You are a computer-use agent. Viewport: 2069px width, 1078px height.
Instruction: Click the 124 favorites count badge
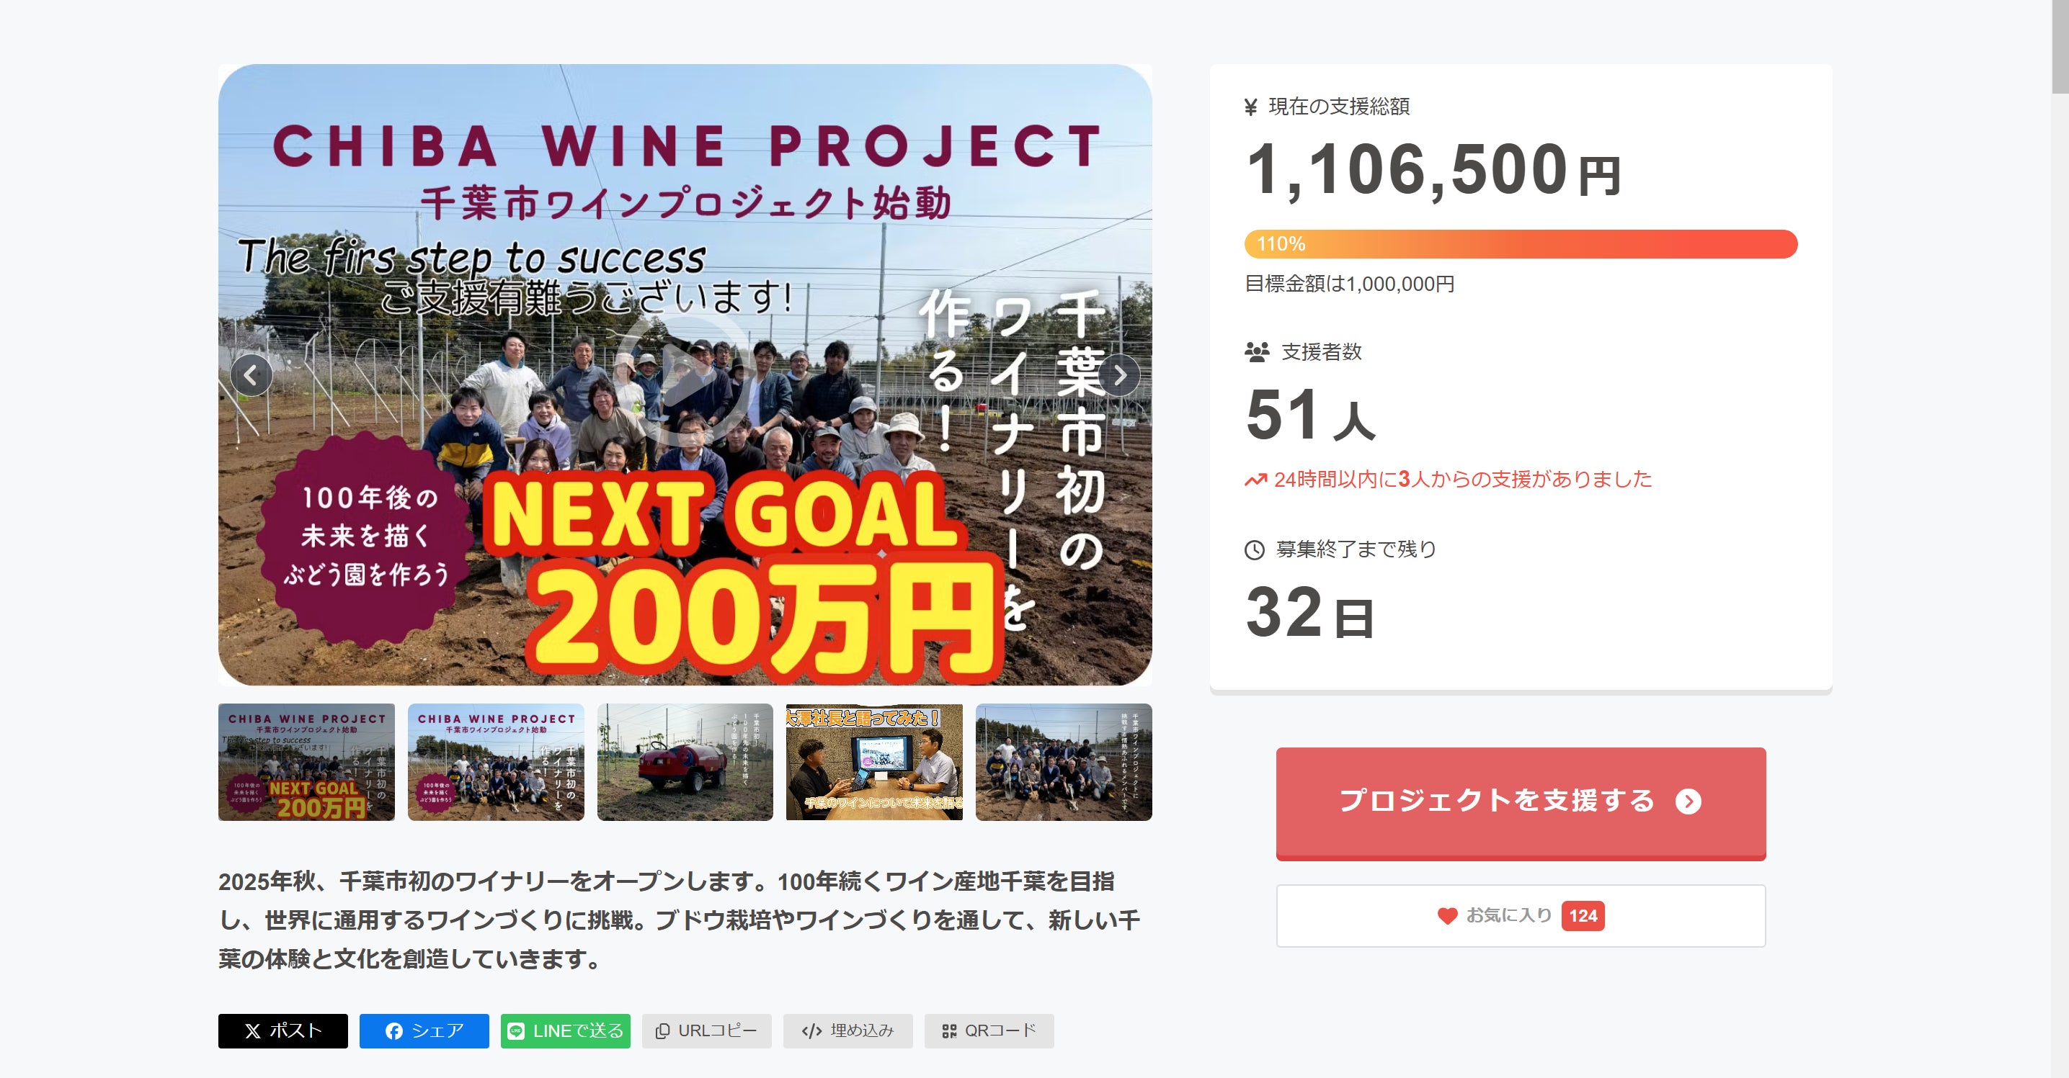click(x=1583, y=916)
